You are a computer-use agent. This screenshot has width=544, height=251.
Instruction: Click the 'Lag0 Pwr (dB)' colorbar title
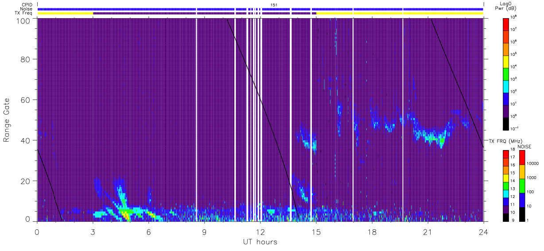coord(506,6)
